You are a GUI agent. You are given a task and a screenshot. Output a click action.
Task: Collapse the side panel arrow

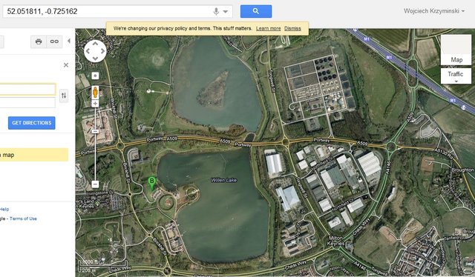pyautogui.click(x=69, y=41)
